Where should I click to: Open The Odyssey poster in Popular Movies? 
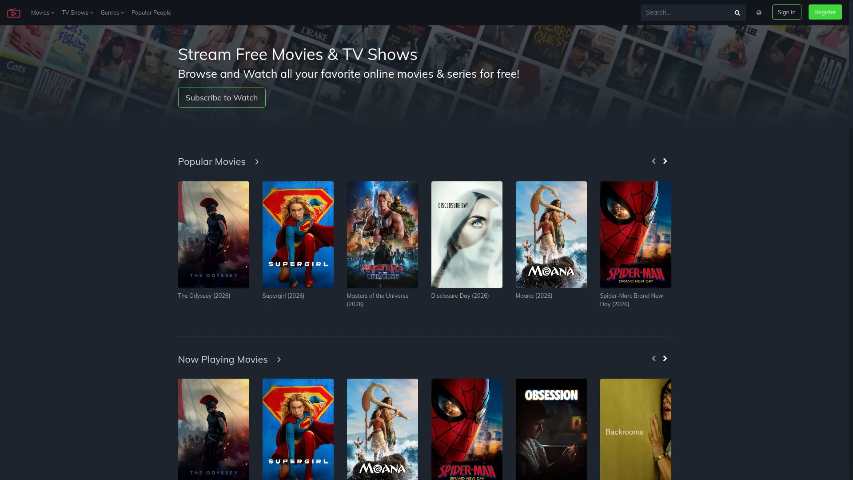214,235
